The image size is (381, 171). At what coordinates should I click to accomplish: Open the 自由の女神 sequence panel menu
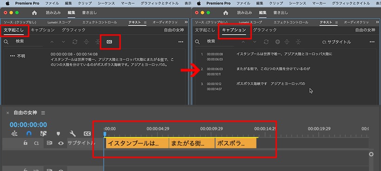click(43, 113)
